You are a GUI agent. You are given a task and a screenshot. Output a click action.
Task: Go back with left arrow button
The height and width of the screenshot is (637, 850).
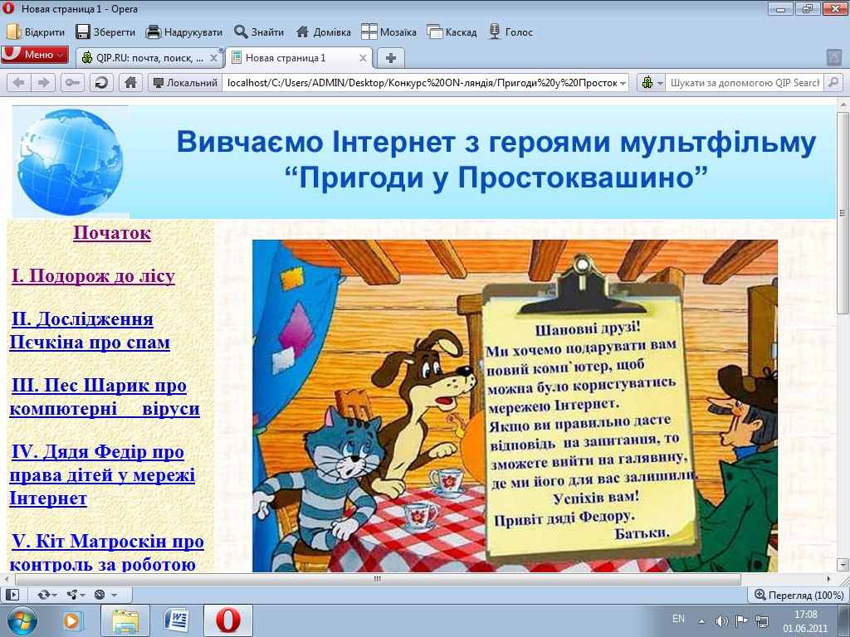(x=18, y=83)
